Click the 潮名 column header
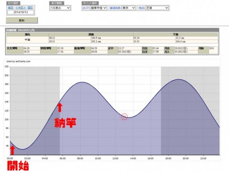The height and width of the screenshot is (172, 229). [28, 34]
